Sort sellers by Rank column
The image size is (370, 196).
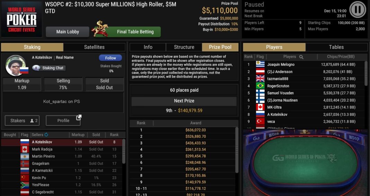114,135
